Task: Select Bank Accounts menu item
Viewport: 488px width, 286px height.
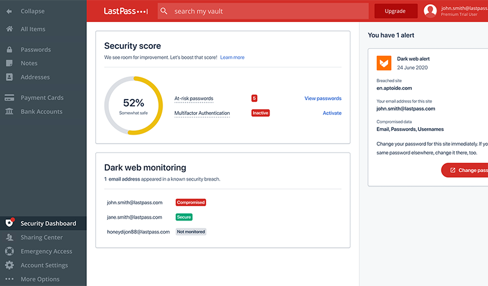Action: point(42,111)
